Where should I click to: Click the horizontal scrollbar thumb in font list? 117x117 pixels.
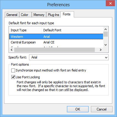tap(55, 50)
